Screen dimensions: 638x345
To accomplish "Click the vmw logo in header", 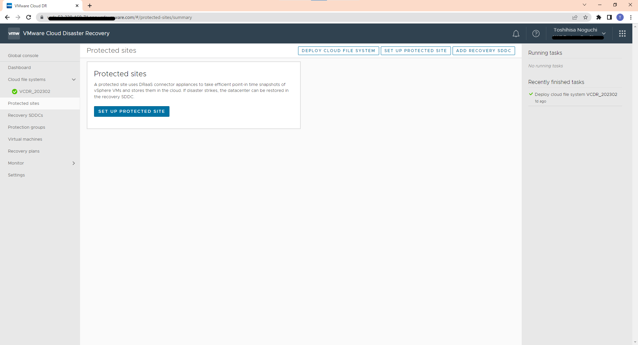I will 14,34.
